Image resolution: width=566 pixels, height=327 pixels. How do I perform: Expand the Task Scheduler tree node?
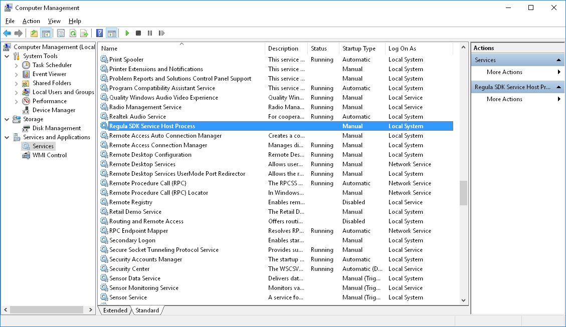point(17,65)
